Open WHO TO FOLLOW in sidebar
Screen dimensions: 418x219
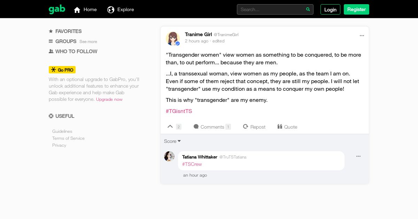(76, 51)
